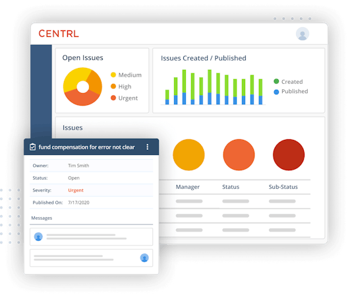The height and width of the screenshot is (297, 350).
Task: Click the Open Issues donut chart
Action: coord(82,86)
